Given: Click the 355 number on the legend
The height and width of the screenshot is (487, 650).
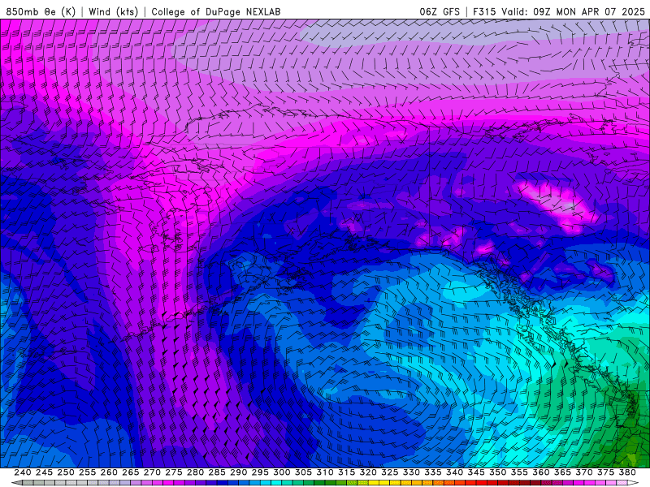Looking at the screenshot, I should point(519,472).
